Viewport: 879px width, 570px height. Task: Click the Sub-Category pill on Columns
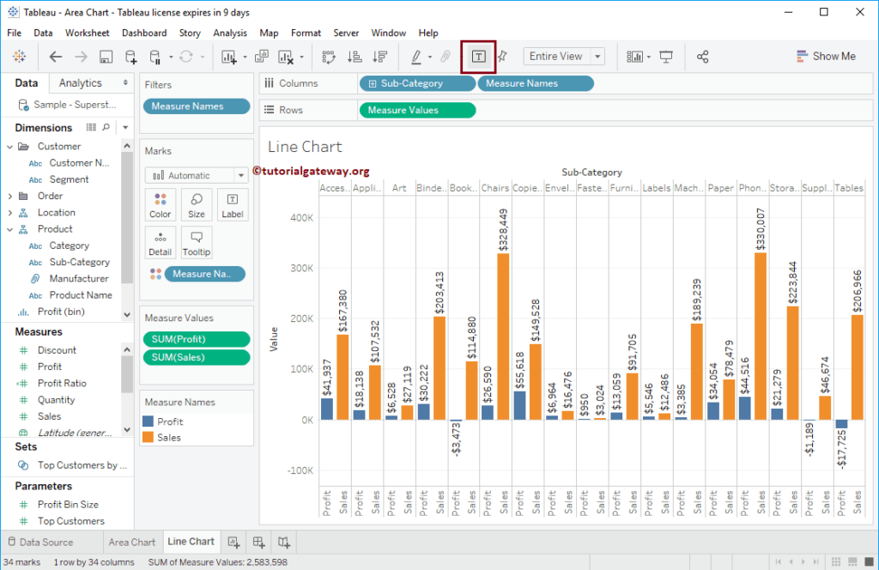coord(417,83)
